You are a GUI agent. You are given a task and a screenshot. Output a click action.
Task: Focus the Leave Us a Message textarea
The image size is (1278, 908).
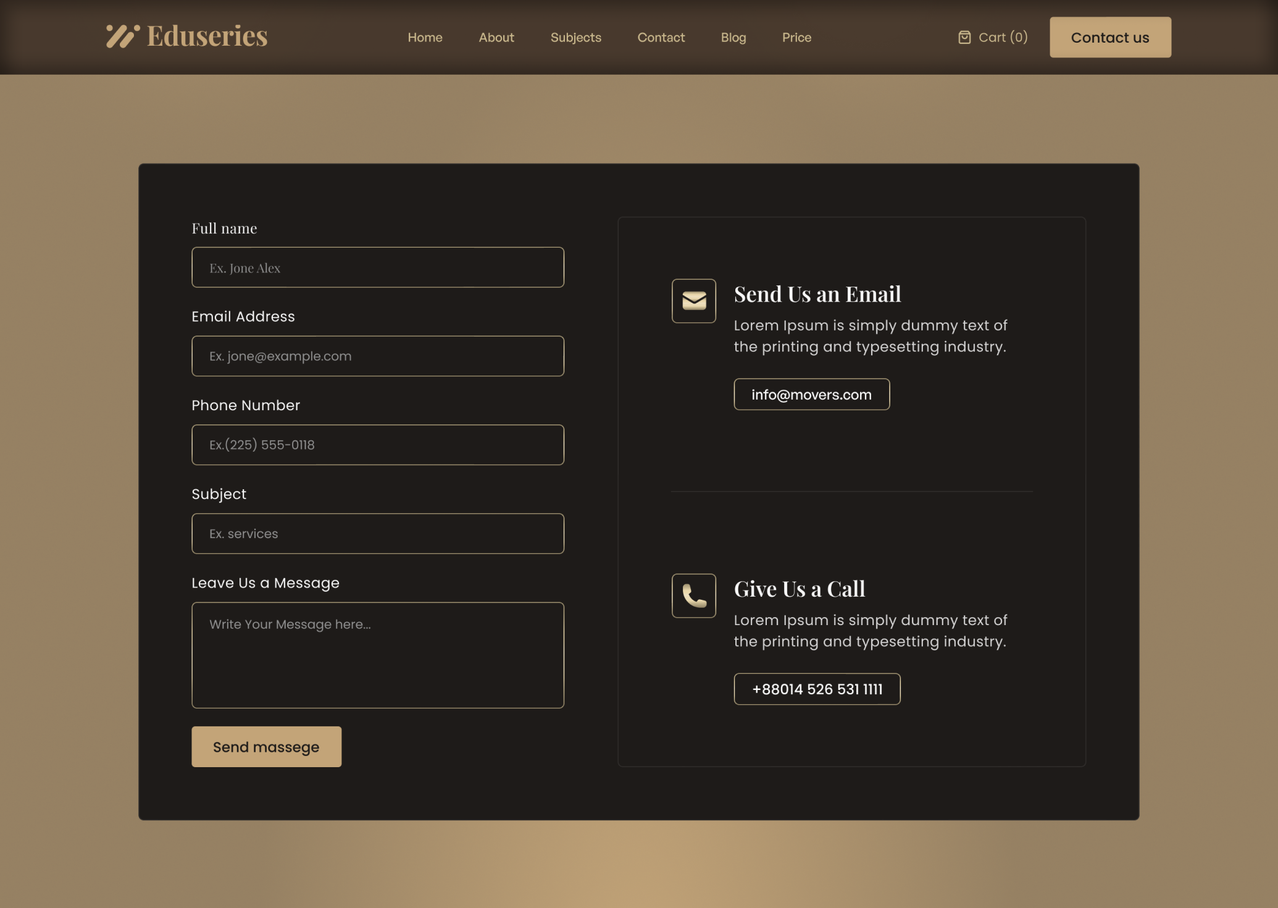coord(377,655)
